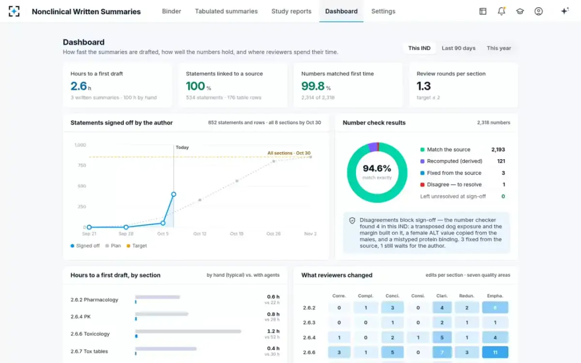The height and width of the screenshot is (363, 581).
Task: Click the Corre. column header
Action: click(339, 296)
